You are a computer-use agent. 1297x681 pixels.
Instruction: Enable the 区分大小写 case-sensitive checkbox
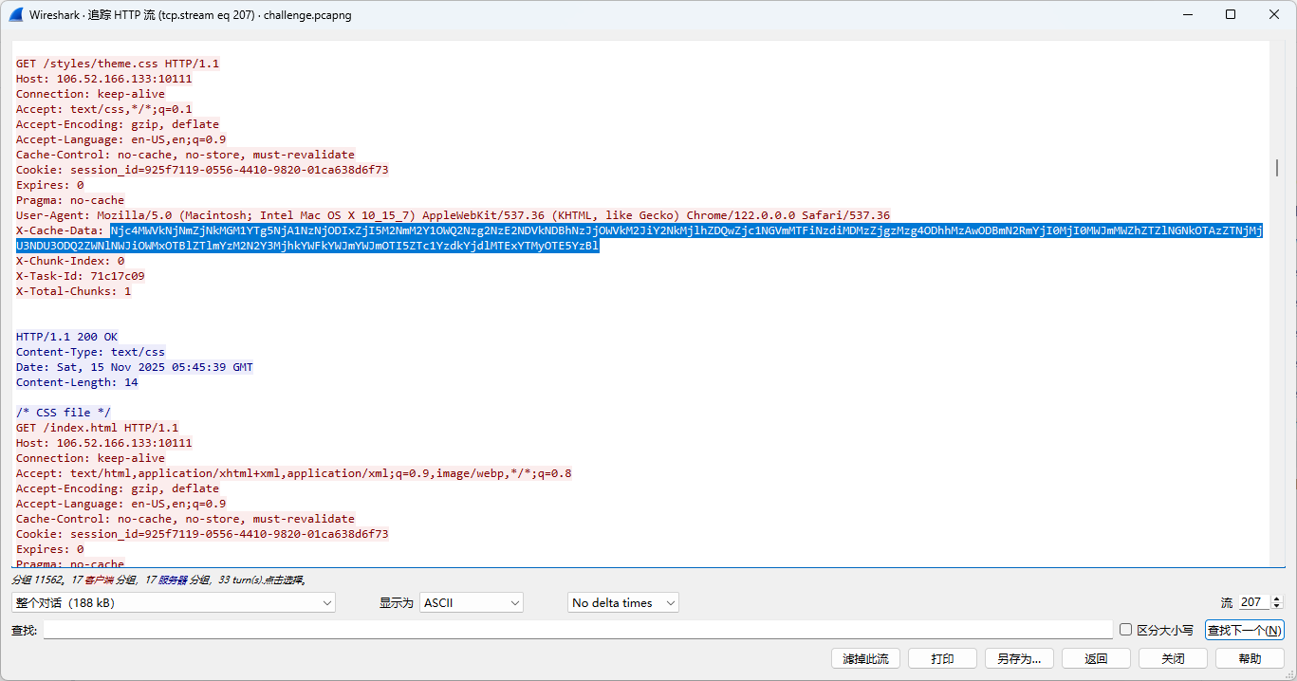[1126, 630]
